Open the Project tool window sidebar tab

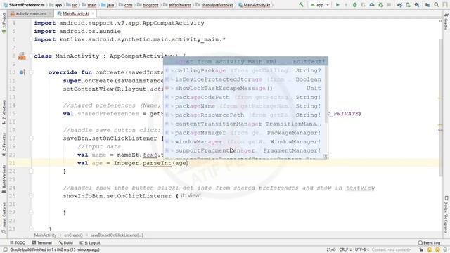tap(4, 23)
